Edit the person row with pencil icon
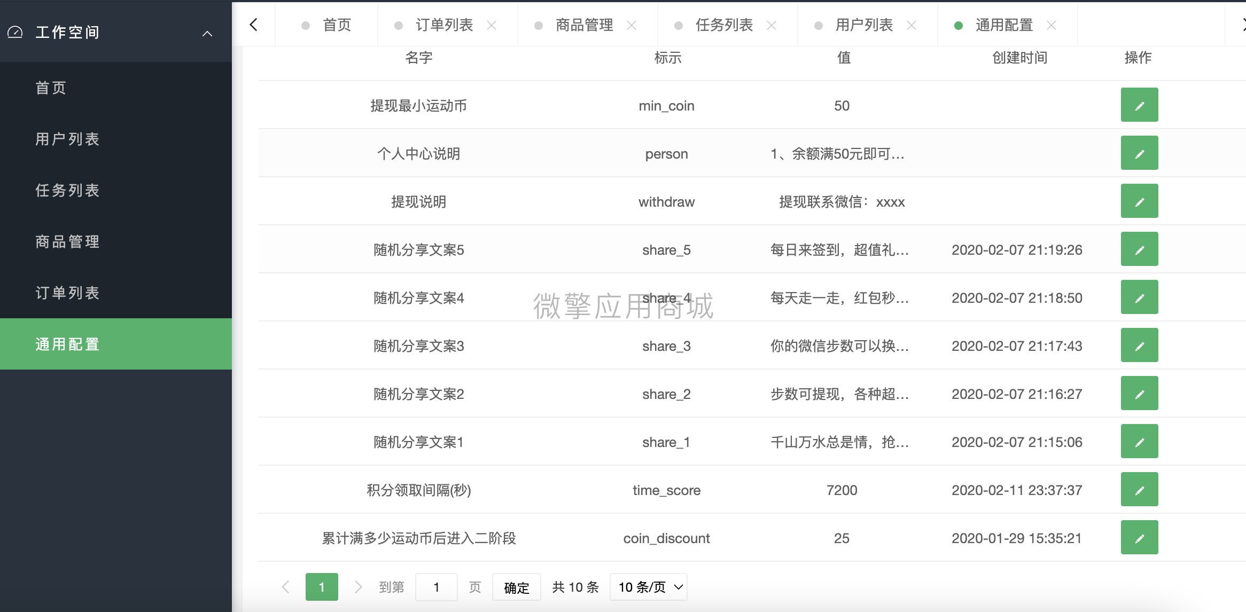Image resolution: width=1246 pixels, height=612 pixels. tap(1139, 153)
